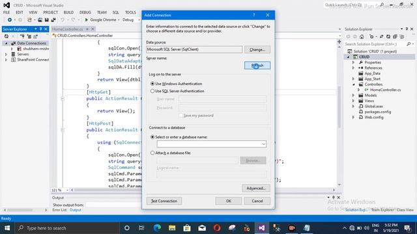This screenshot has width=417, height=234.
Task: Select Use SQL Server Authentication option
Action: 152,91
